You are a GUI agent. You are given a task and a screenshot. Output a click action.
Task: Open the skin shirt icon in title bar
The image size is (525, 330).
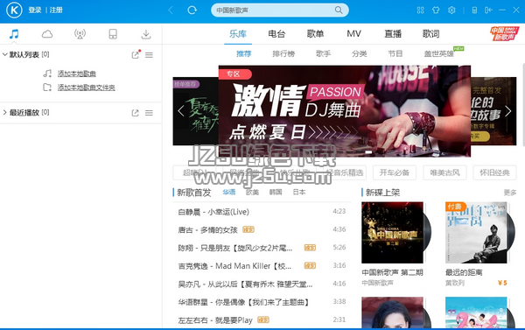tap(436, 10)
